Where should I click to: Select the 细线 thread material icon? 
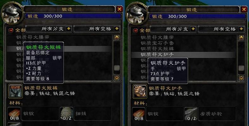click(67, 114)
